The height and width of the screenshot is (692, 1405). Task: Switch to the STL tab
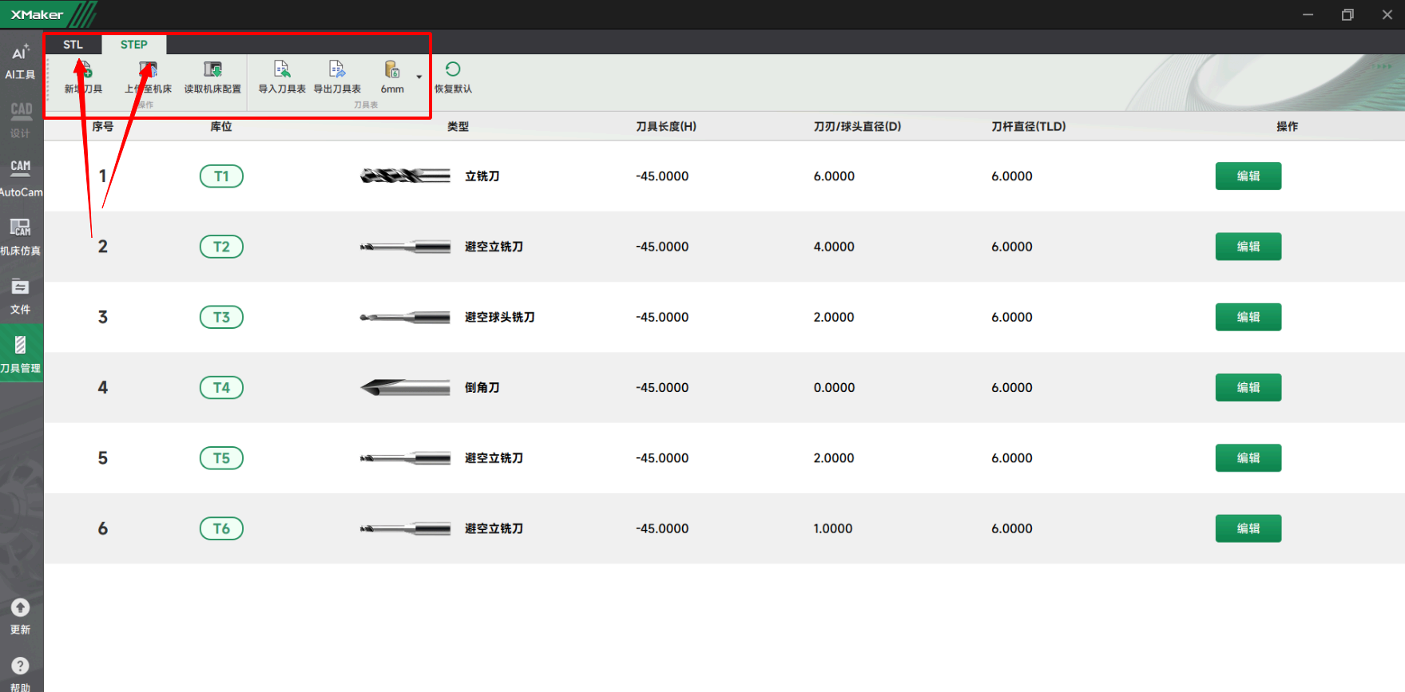pyautogui.click(x=73, y=45)
